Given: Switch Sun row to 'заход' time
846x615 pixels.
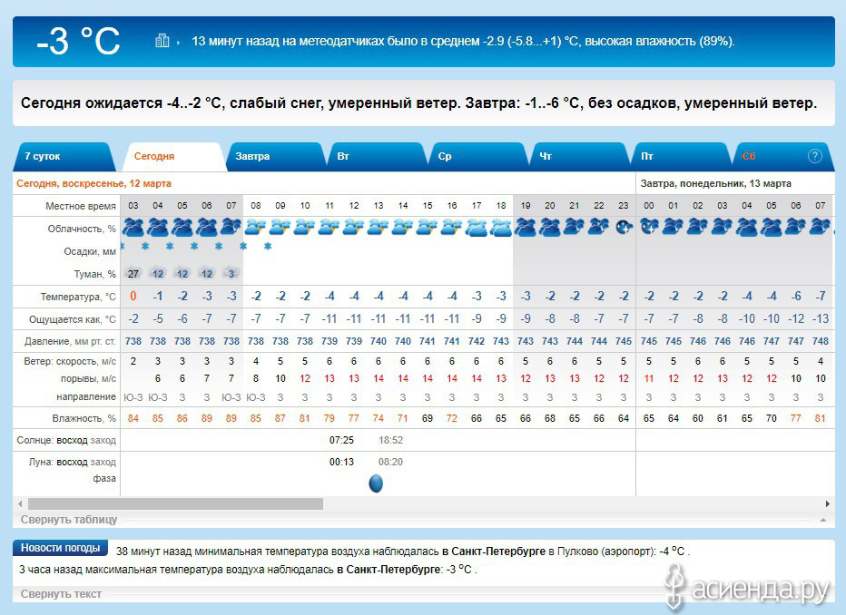Looking at the screenshot, I should pos(103,440).
